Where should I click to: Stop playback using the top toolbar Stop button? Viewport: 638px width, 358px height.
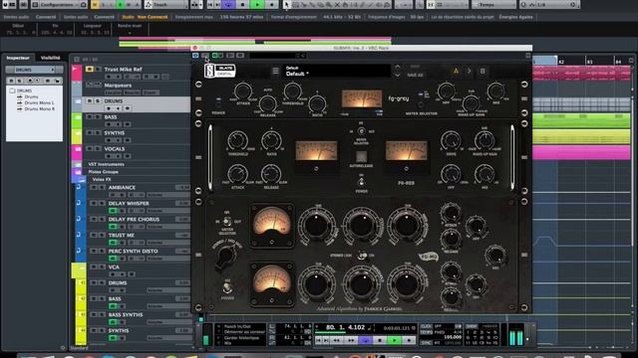tap(243, 5)
